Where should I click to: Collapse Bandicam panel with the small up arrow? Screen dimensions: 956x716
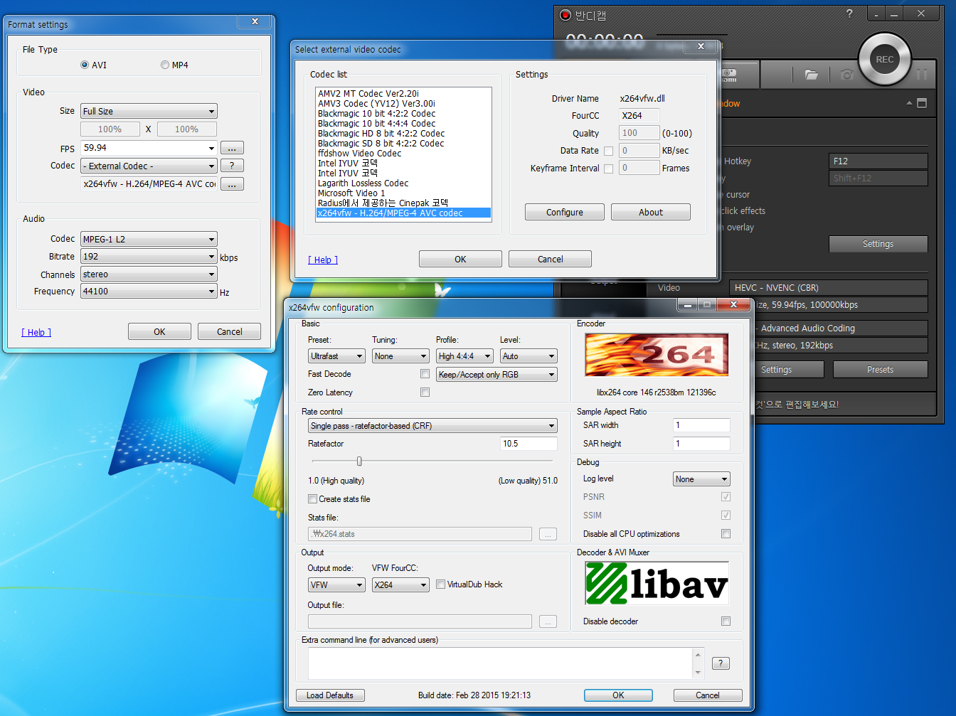[x=909, y=103]
